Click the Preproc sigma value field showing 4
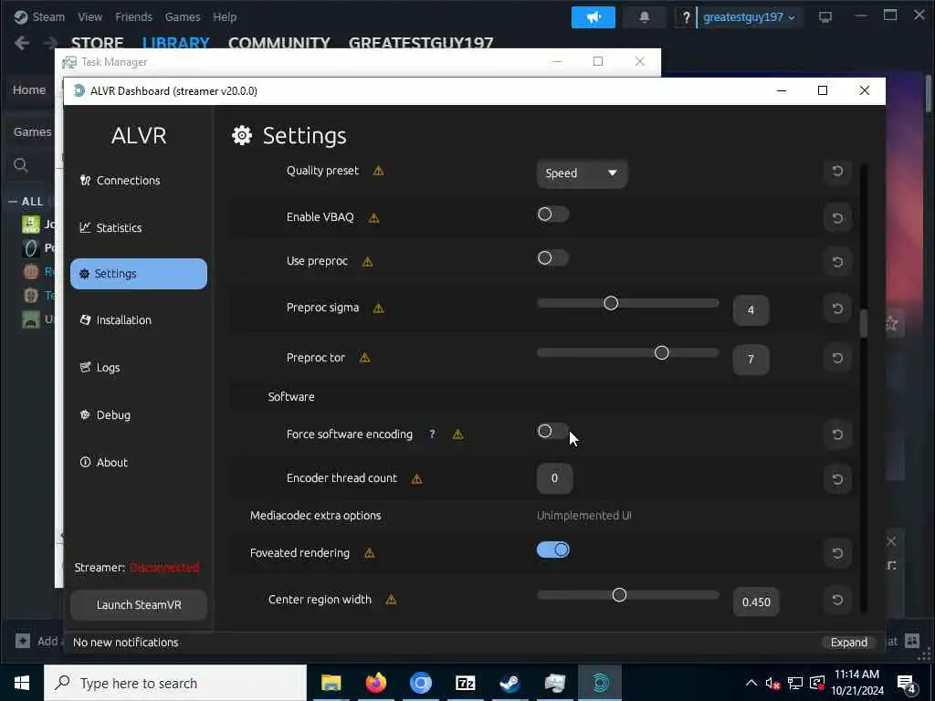Screen dimensions: 935x701 coord(751,310)
